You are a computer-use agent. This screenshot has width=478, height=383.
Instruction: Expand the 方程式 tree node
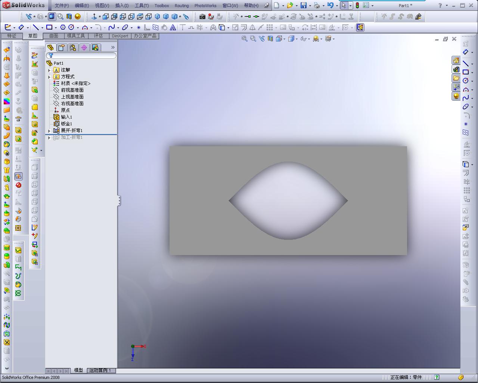(49, 77)
